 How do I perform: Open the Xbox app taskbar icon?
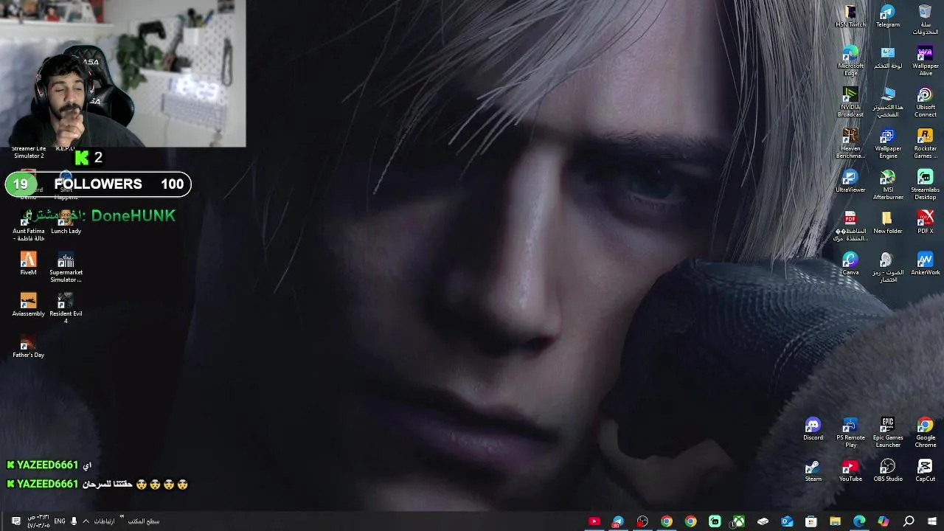coord(738,521)
